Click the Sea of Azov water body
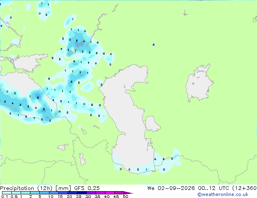The image size is (257, 198). pyautogui.click(x=28, y=63)
